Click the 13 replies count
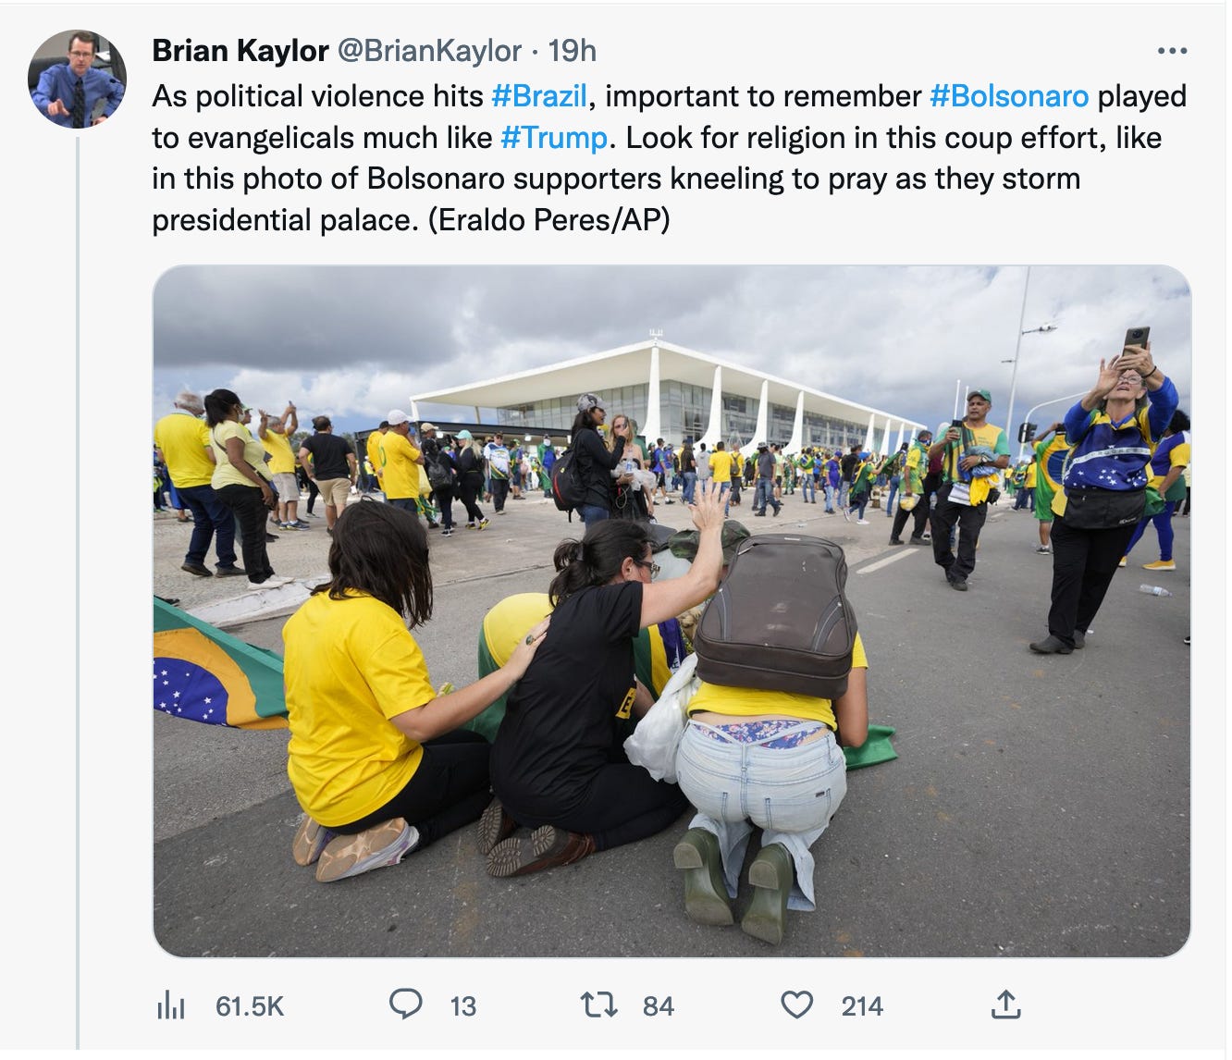 462,1005
